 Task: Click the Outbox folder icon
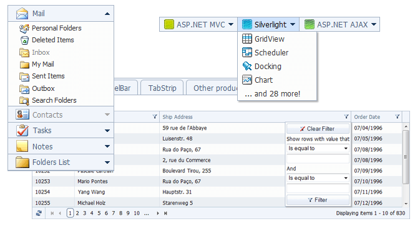point(24,89)
